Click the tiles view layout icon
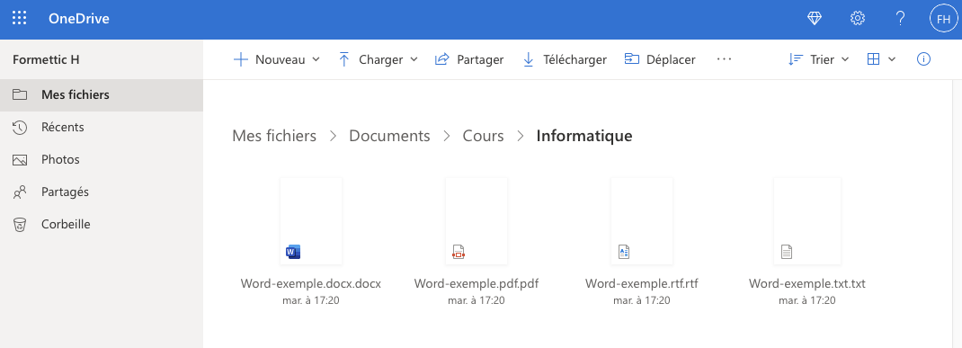962x348 pixels. click(x=873, y=59)
